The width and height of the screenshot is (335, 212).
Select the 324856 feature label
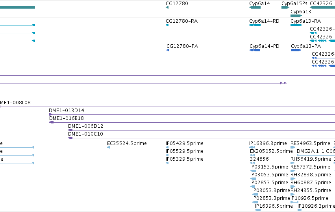pos(259,159)
